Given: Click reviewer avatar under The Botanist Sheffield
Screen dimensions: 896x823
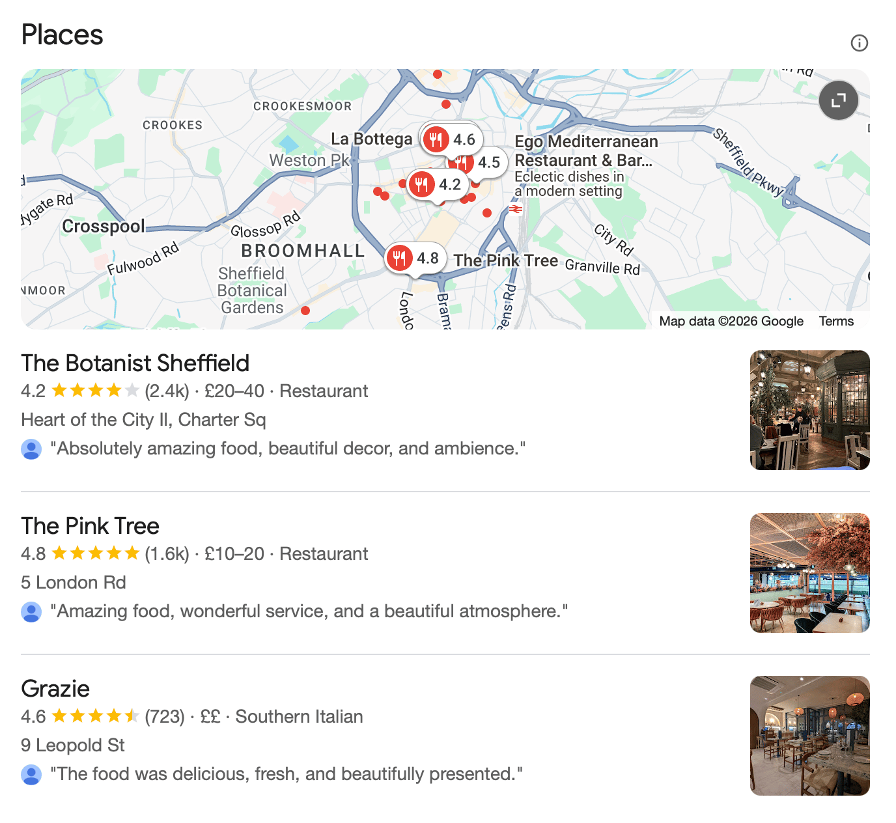Looking at the screenshot, I should point(31,449).
